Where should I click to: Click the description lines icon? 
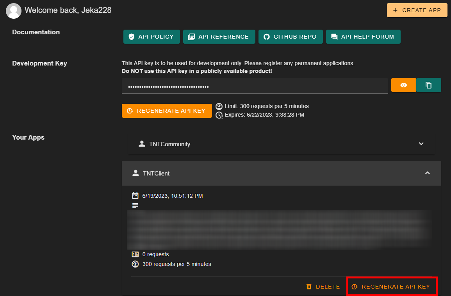point(135,206)
